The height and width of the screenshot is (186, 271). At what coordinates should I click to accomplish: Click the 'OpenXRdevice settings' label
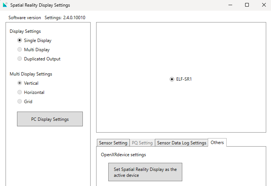click(x=123, y=155)
